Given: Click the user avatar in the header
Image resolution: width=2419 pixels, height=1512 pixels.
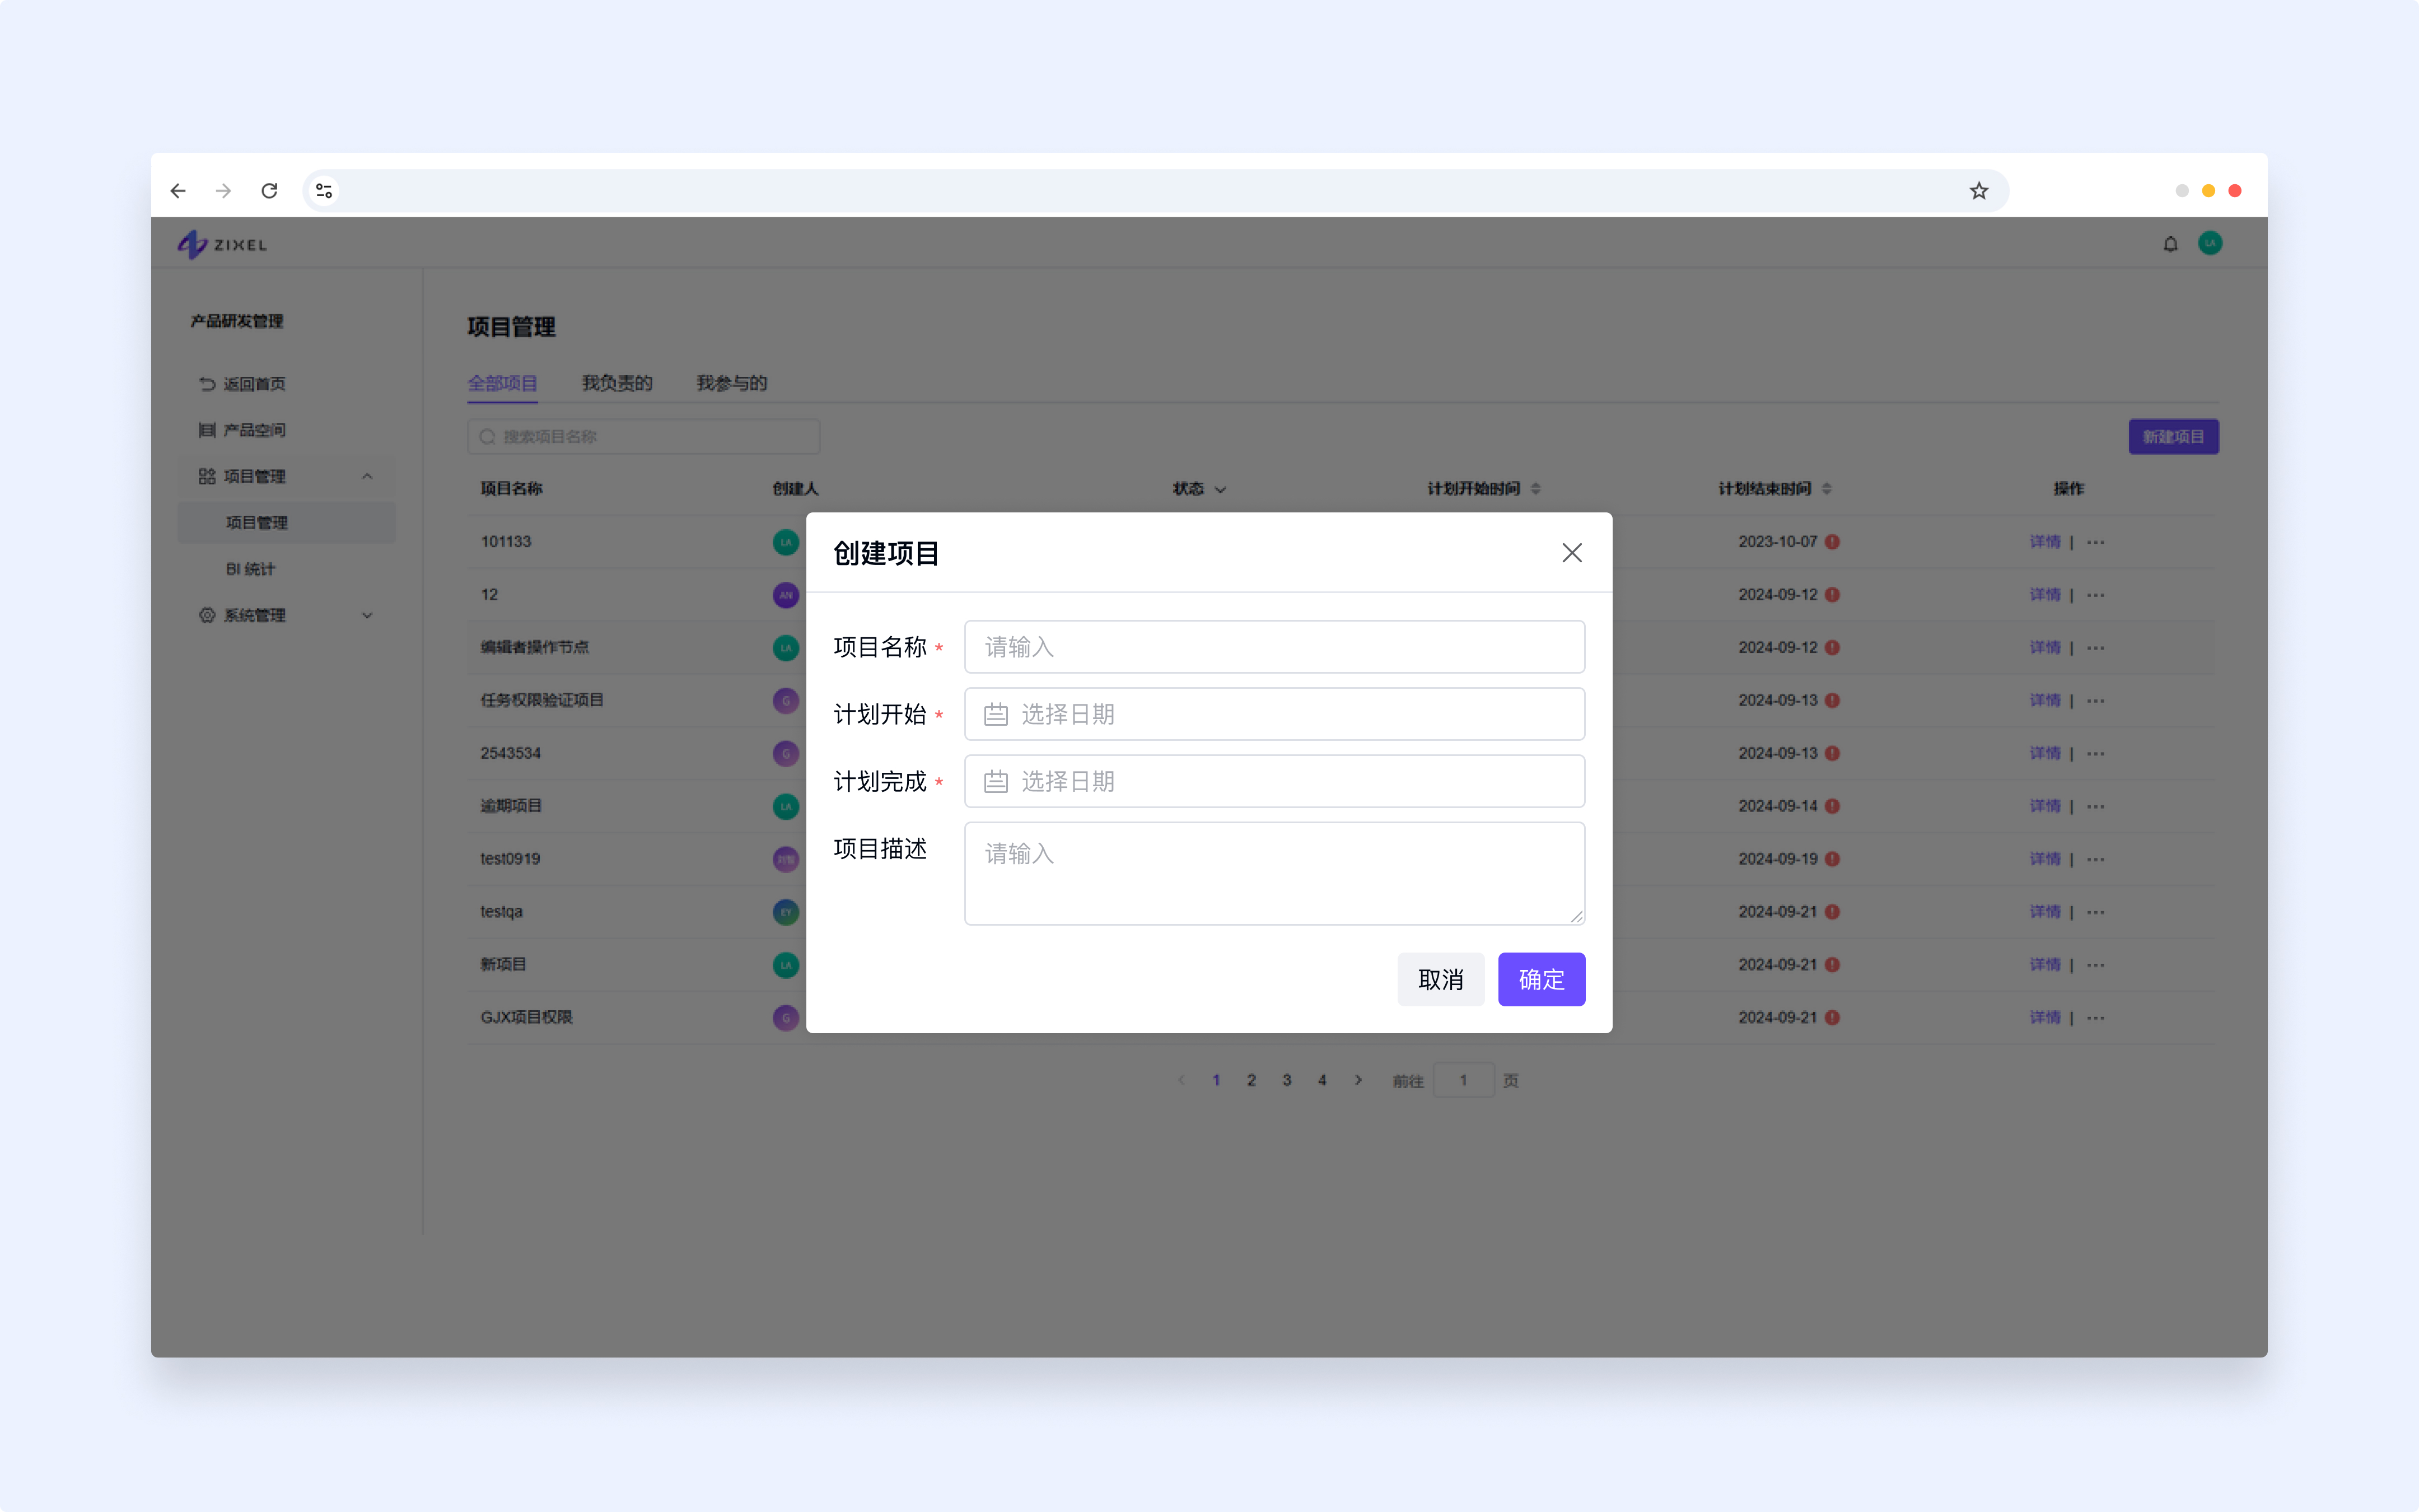Looking at the screenshot, I should pos(2210,243).
